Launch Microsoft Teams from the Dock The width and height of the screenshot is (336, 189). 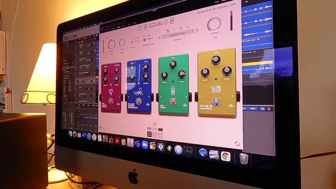(x=138, y=143)
